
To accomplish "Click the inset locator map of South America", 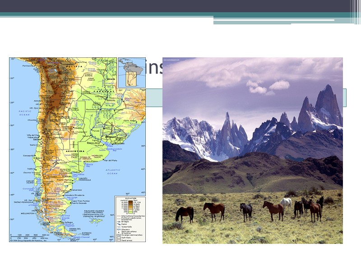I will pyautogui.click(x=132, y=73).
